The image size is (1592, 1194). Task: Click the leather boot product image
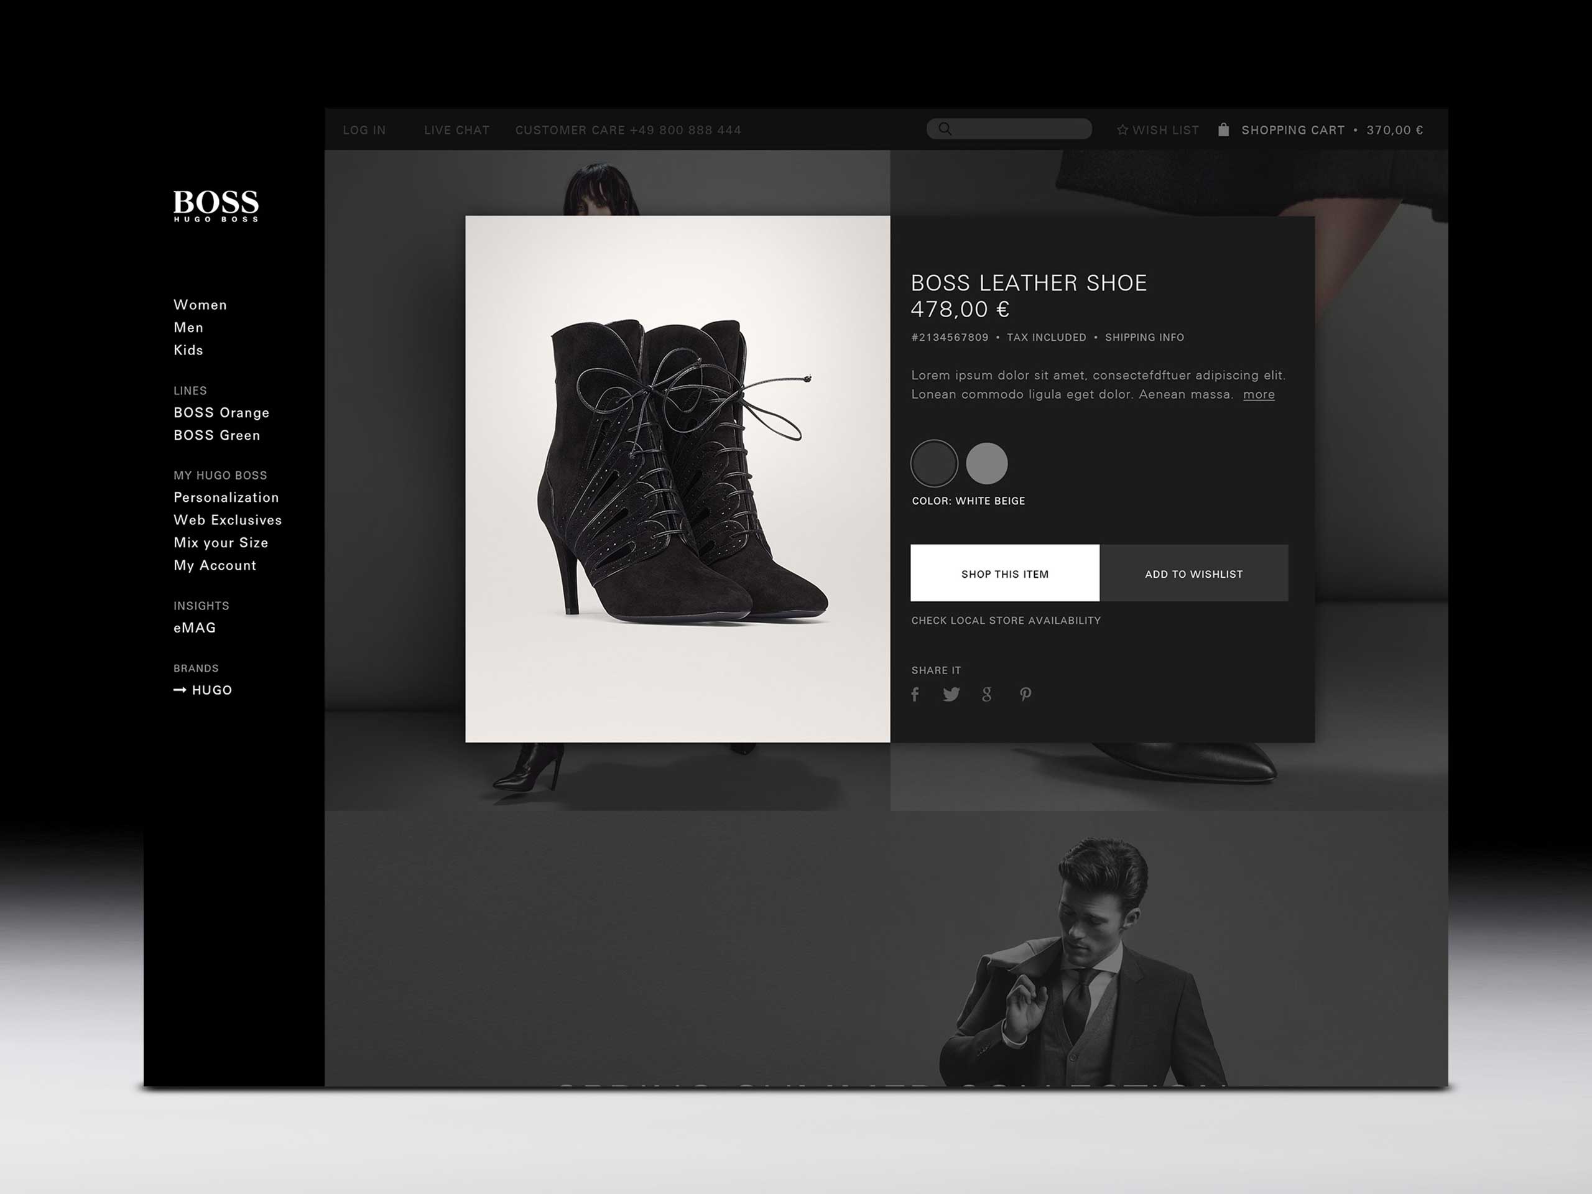678,479
